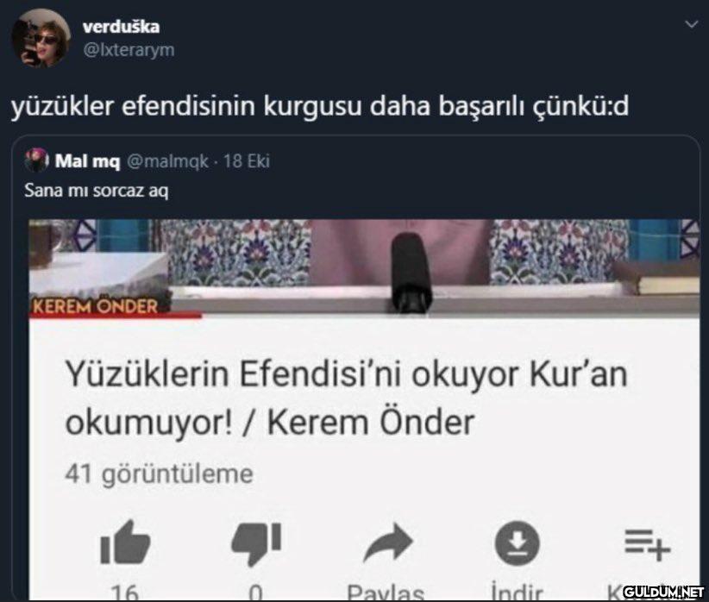Click the Kerem Önder video thumbnail
This screenshot has height=602, width=709.
(x=365, y=268)
